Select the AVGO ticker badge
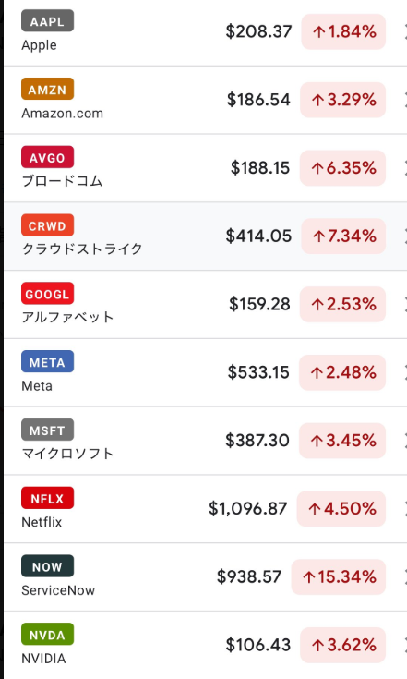 [x=48, y=157]
